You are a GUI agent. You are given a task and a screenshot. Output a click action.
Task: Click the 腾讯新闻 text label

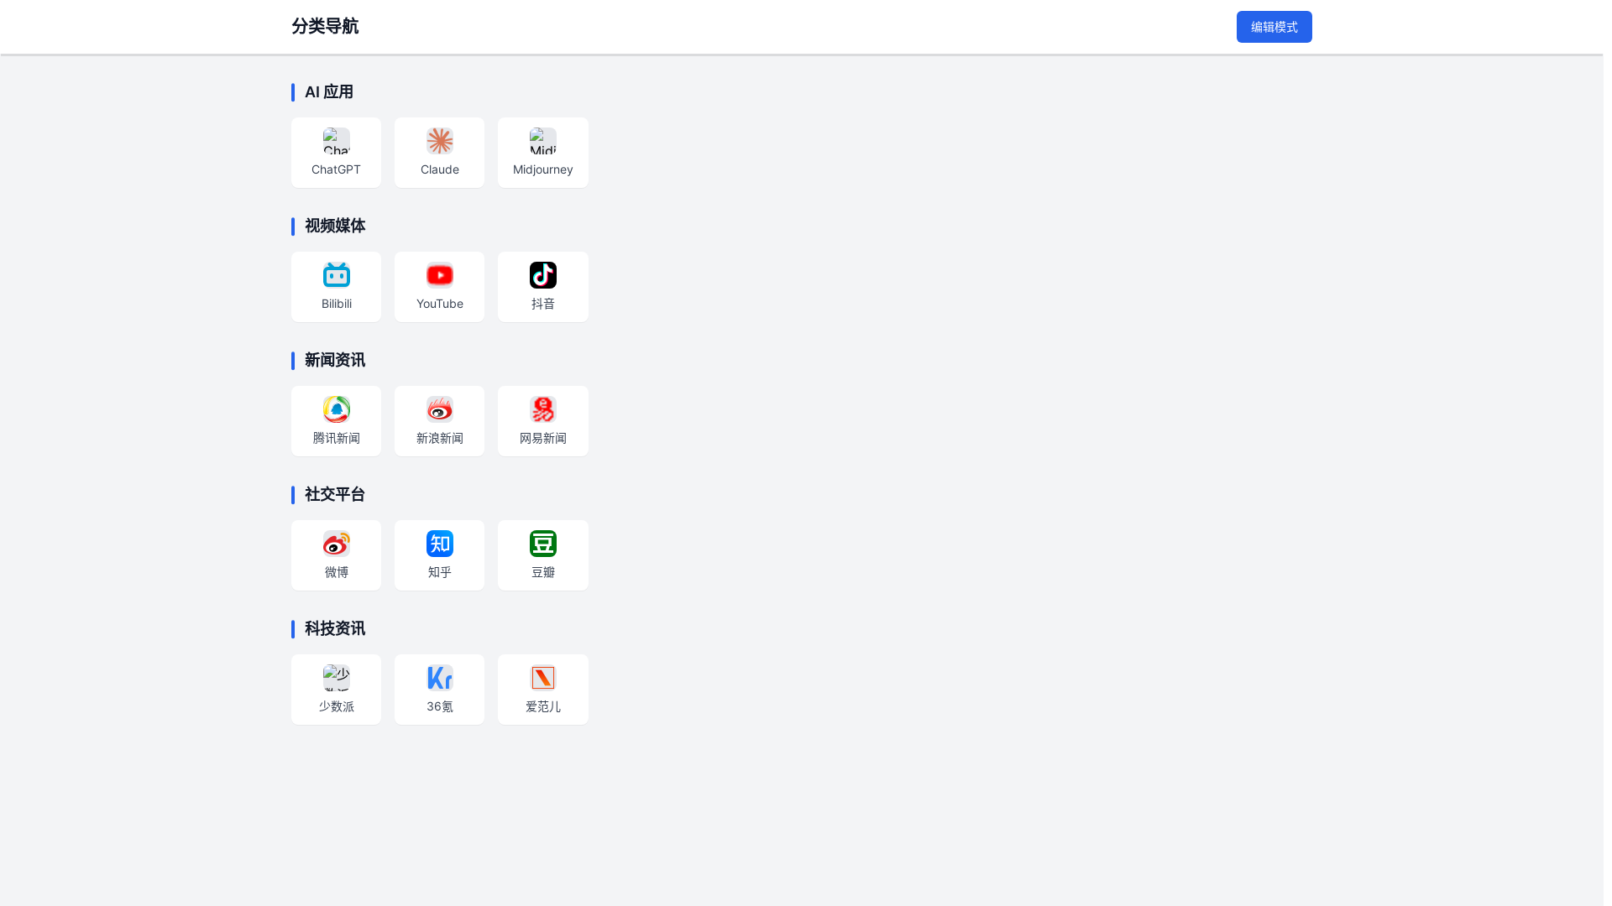click(x=336, y=438)
